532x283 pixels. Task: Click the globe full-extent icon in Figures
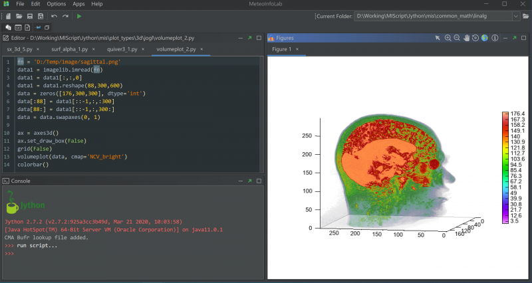tap(485, 39)
